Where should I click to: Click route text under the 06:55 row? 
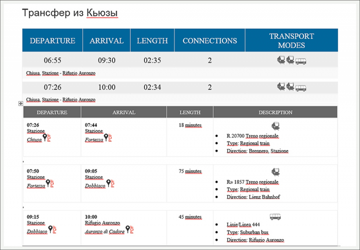click(61, 73)
